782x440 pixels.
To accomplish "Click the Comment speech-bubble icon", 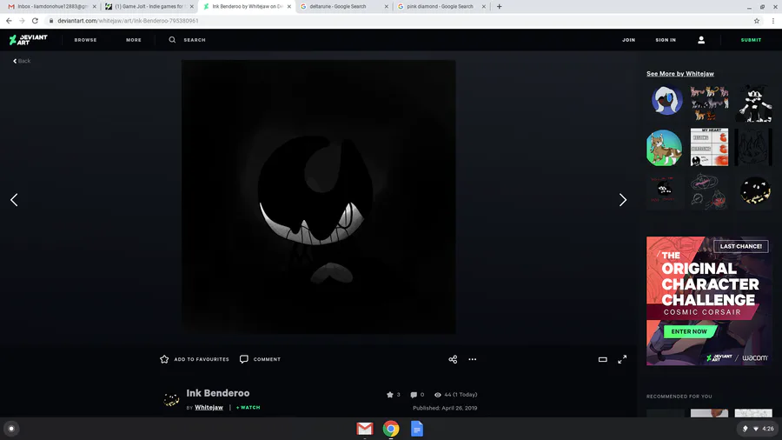I will pos(244,359).
